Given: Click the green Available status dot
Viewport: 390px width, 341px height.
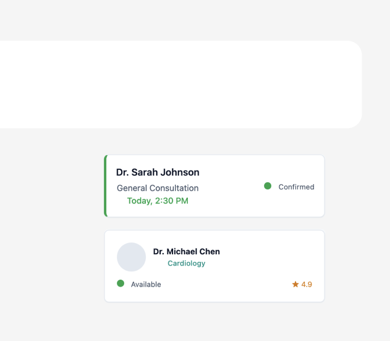Looking at the screenshot, I should pos(121,284).
